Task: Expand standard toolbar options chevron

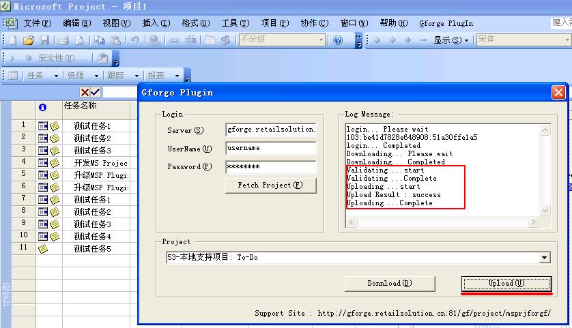Action: point(358,40)
